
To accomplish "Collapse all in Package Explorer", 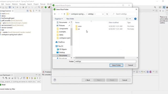I will (28, 11).
